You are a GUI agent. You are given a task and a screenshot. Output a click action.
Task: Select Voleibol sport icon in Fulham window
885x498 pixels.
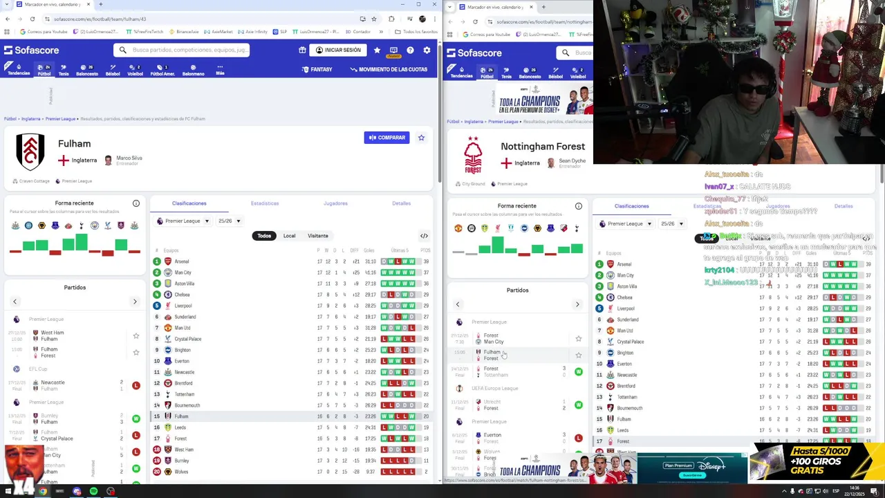click(x=135, y=70)
